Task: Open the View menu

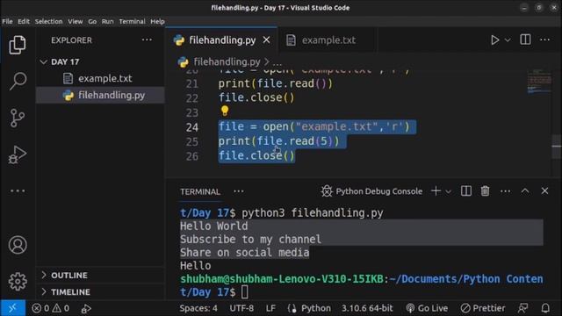Action: coord(76,21)
